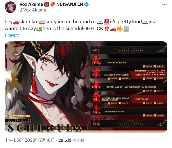Click the Vox Akuma profile avatar

(x=10, y=7)
